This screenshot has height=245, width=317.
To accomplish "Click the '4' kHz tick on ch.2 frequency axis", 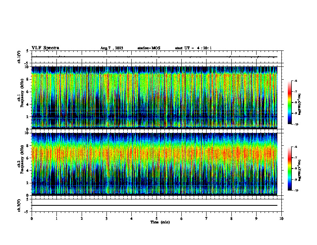I will [28, 171].
